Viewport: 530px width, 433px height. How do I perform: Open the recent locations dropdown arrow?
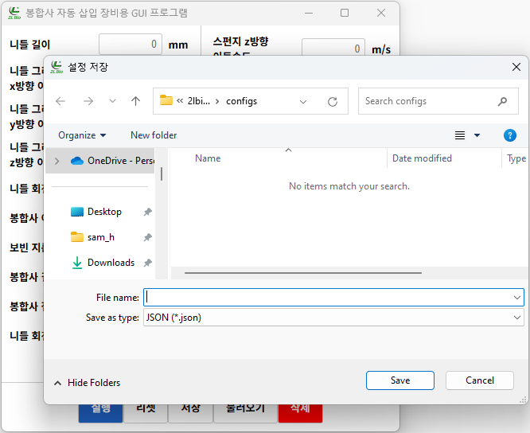tap(112, 101)
